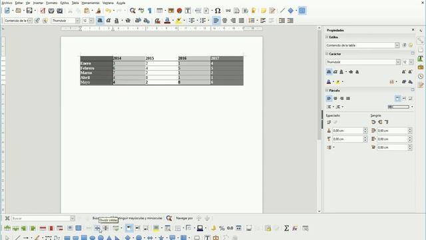Click the Insert Image icon
This screenshot has width=426, height=240.
point(171,11)
